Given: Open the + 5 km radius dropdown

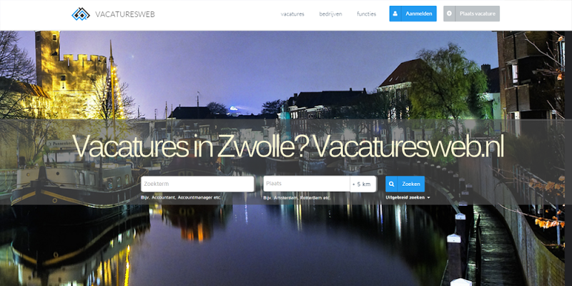Looking at the screenshot, I should 363,184.
